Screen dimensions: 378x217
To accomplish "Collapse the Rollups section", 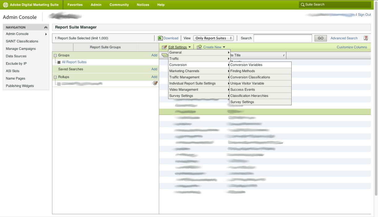I will click(55, 77).
